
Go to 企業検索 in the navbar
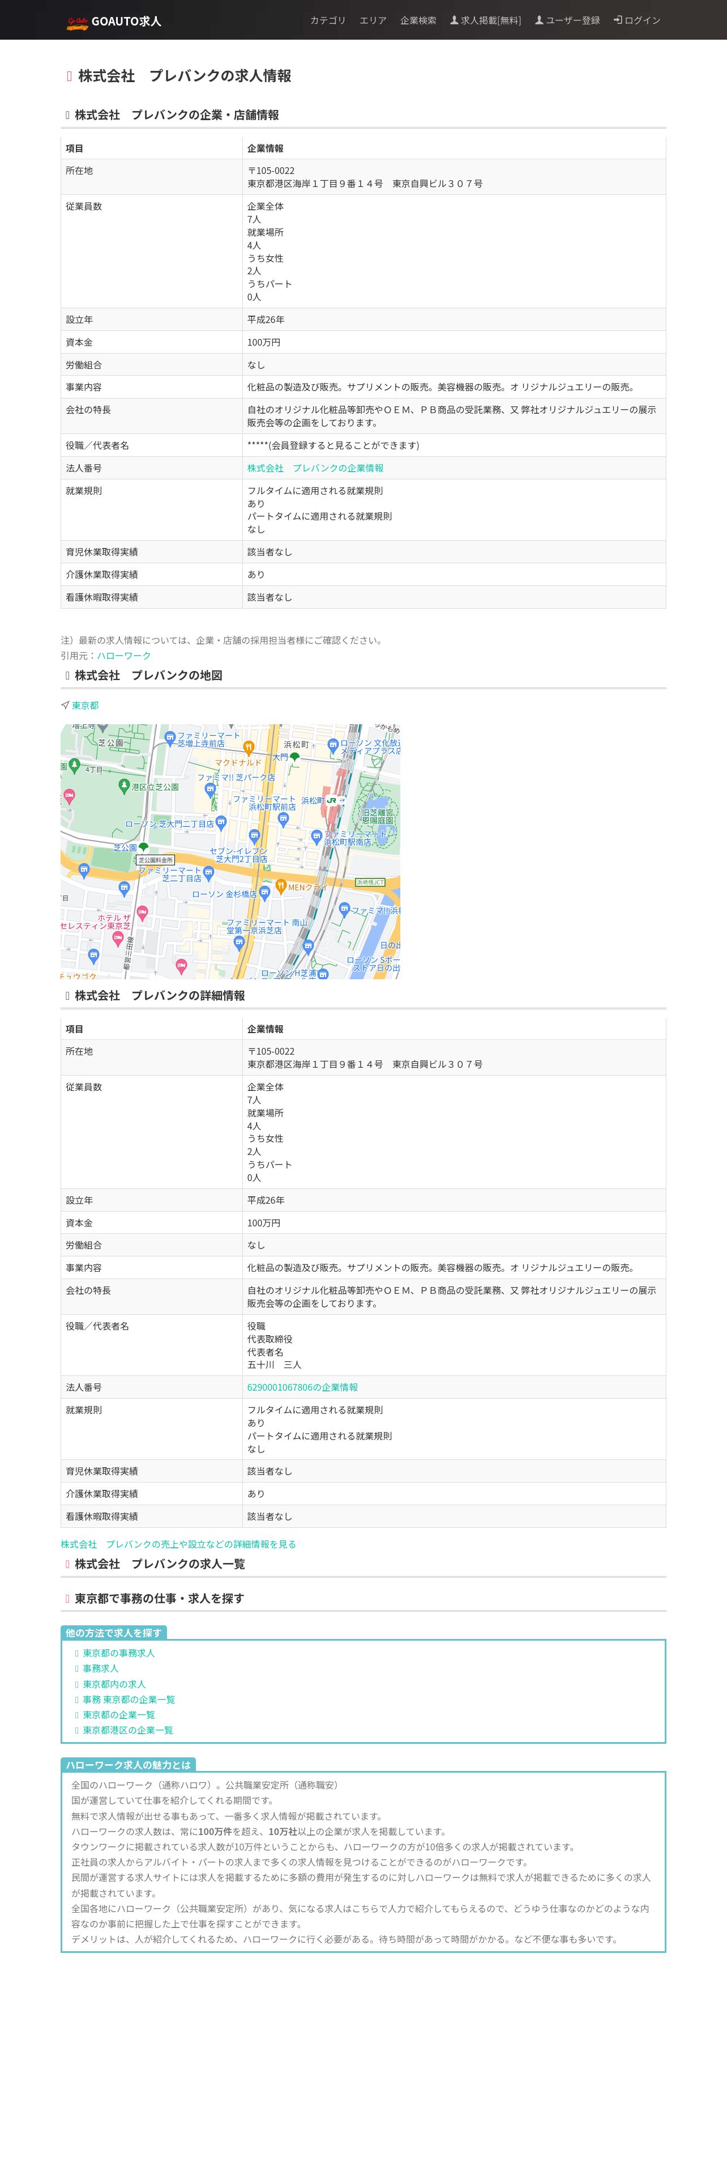coord(418,20)
